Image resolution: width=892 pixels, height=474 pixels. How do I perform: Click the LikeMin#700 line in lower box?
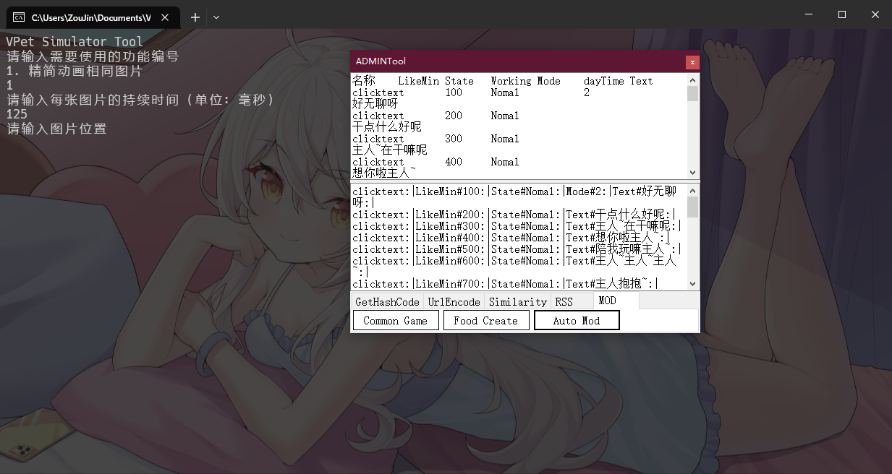click(506, 284)
